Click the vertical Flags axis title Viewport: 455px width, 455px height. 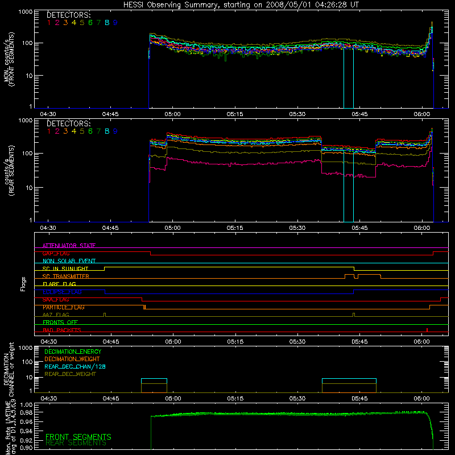click(23, 284)
